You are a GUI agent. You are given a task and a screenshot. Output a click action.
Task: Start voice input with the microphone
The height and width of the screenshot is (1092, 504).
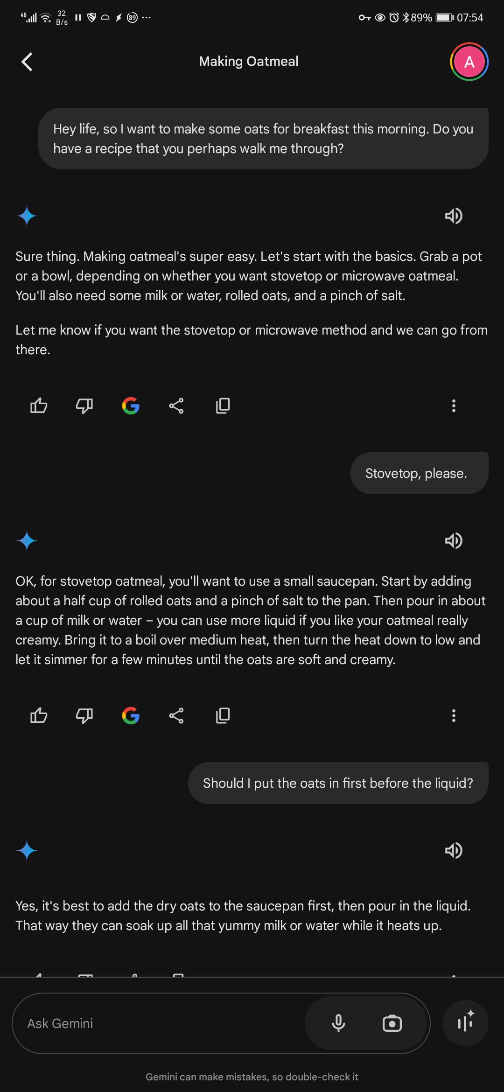(x=338, y=1023)
